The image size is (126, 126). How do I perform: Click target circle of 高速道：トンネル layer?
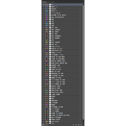click(x=80, y=53)
